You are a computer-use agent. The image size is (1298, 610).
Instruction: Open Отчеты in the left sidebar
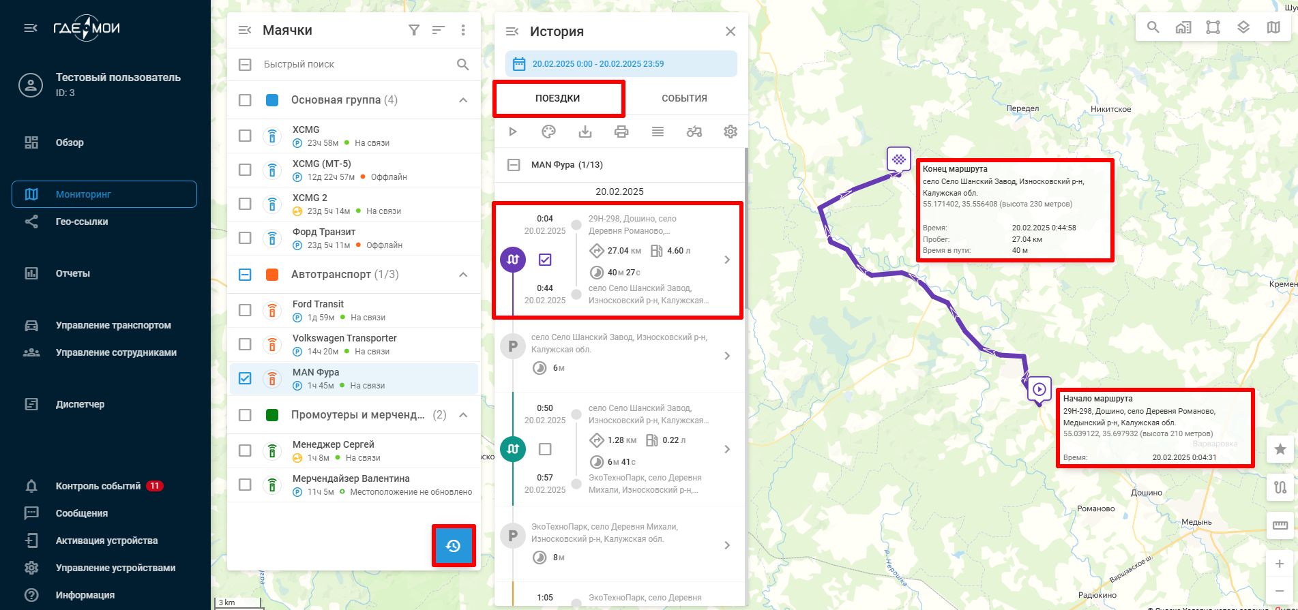(72, 273)
